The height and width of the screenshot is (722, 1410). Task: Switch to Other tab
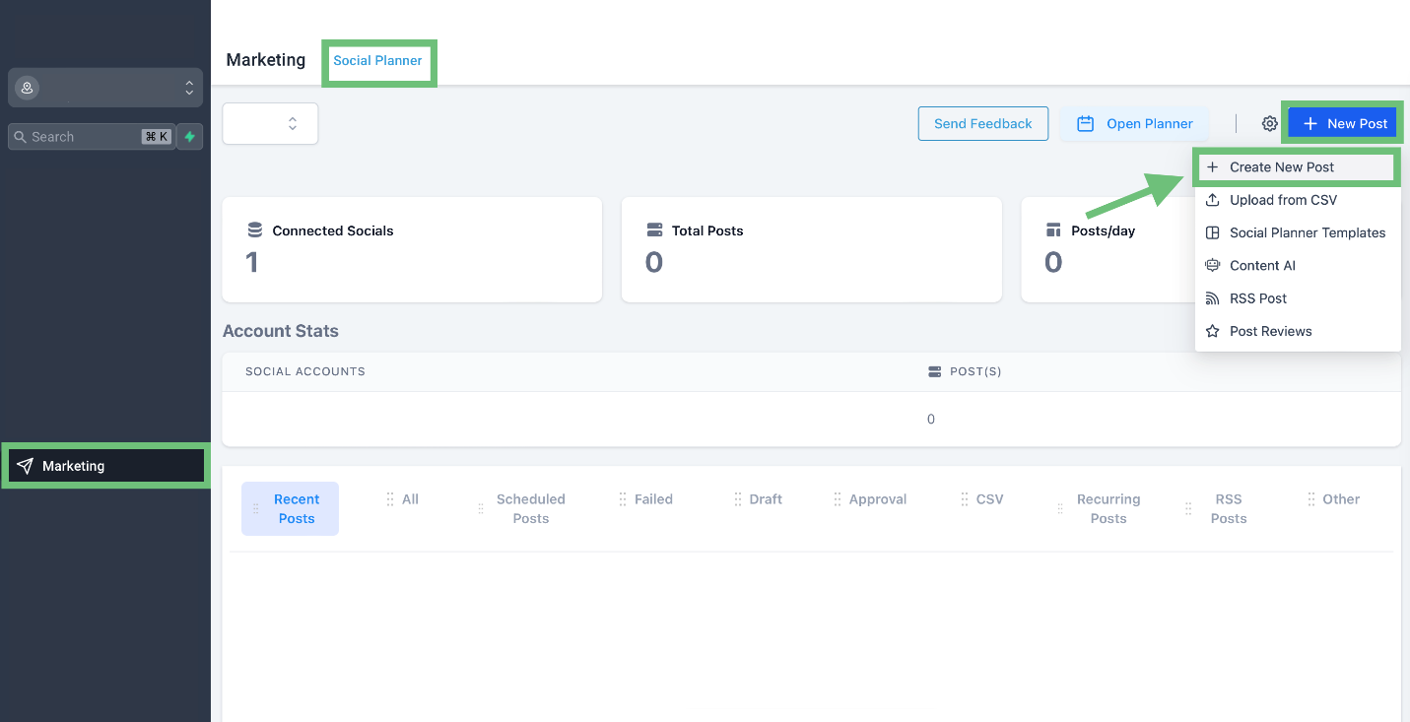tap(1341, 499)
